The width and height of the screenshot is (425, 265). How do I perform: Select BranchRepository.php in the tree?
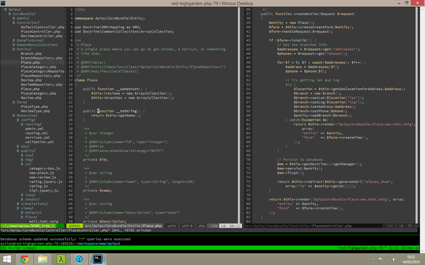[41, 57]
